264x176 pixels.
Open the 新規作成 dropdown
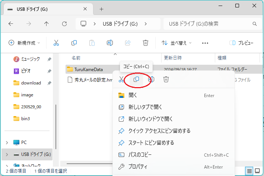point(25,43)
